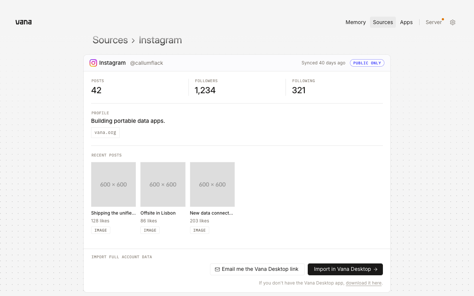Go to the Apps tab
This screenshot has width=474, height=296.
(x=406, y=22)
